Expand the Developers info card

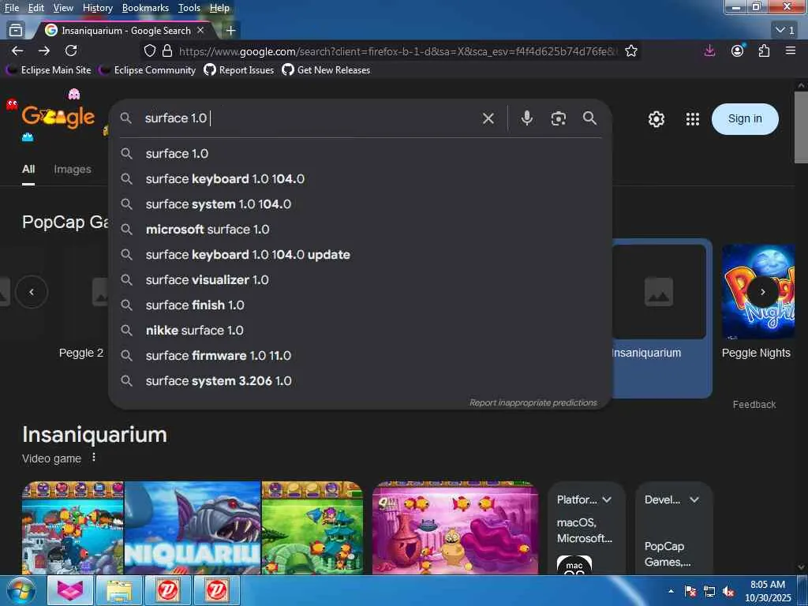pos(694,499)
